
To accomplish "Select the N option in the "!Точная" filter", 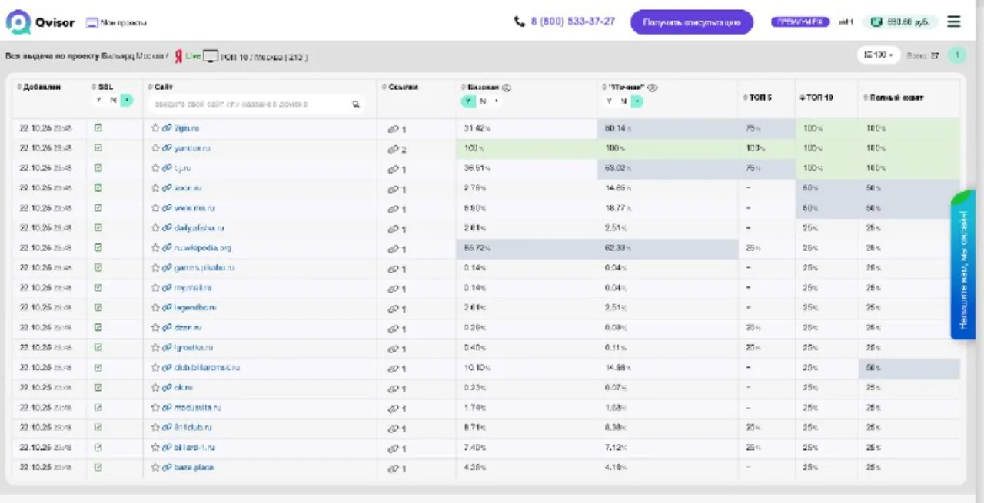I will 623,101.
